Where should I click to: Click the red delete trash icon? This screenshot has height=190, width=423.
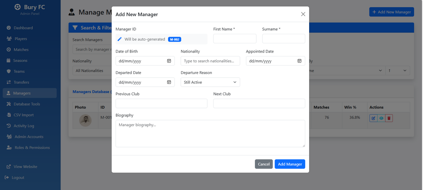coord(389,118)
